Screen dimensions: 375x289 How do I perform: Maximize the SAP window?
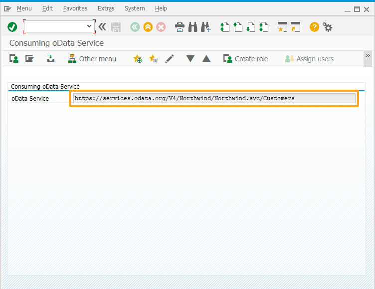pos(357,9)
